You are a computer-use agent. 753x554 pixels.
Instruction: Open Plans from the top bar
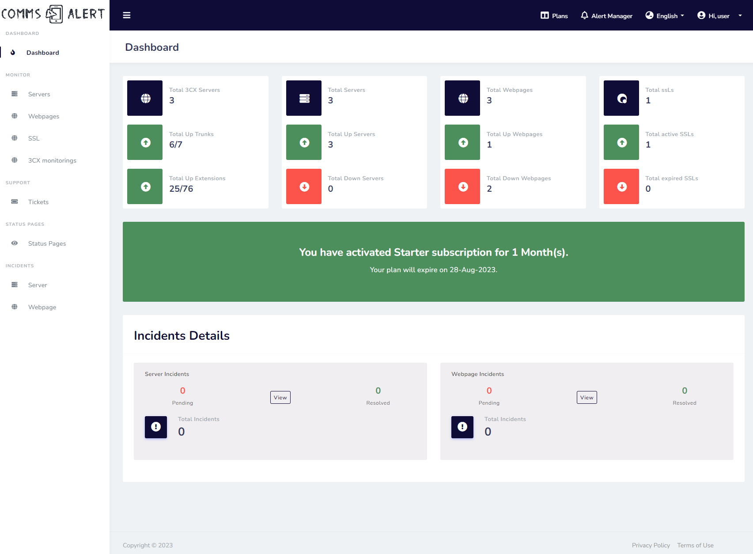(x=554, y=16)
